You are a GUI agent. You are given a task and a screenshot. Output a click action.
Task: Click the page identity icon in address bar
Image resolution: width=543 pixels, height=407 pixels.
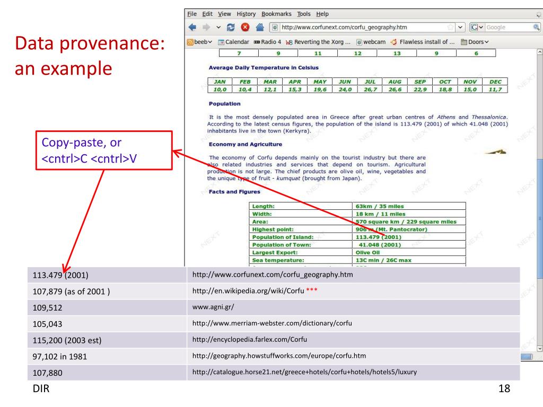pyautogui.click(x=275, y=27)
